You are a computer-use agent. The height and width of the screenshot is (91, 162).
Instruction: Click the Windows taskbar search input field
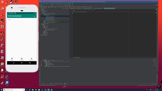[x=14, y=90]
